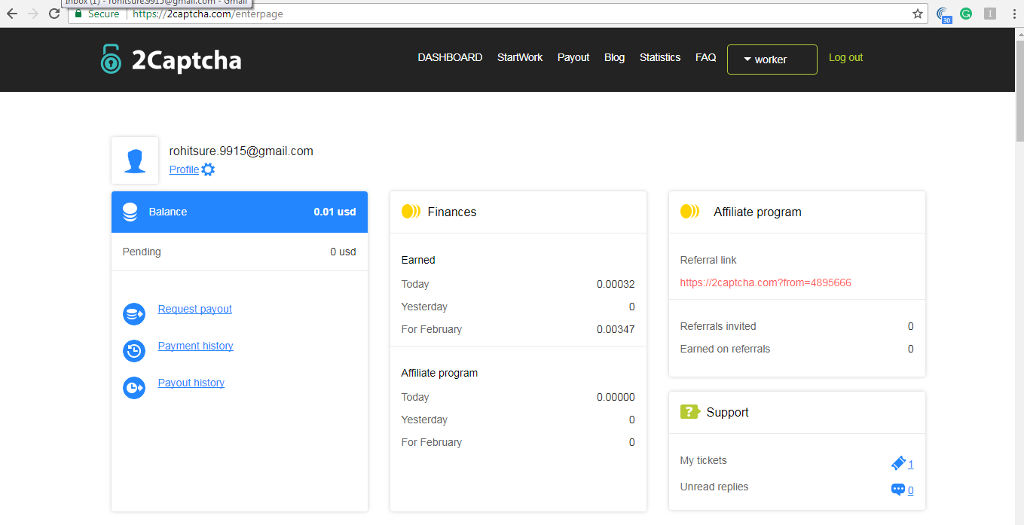Click the browser address bar
The height and width of the screenshot is (525, 1024).
pos(527,14)
